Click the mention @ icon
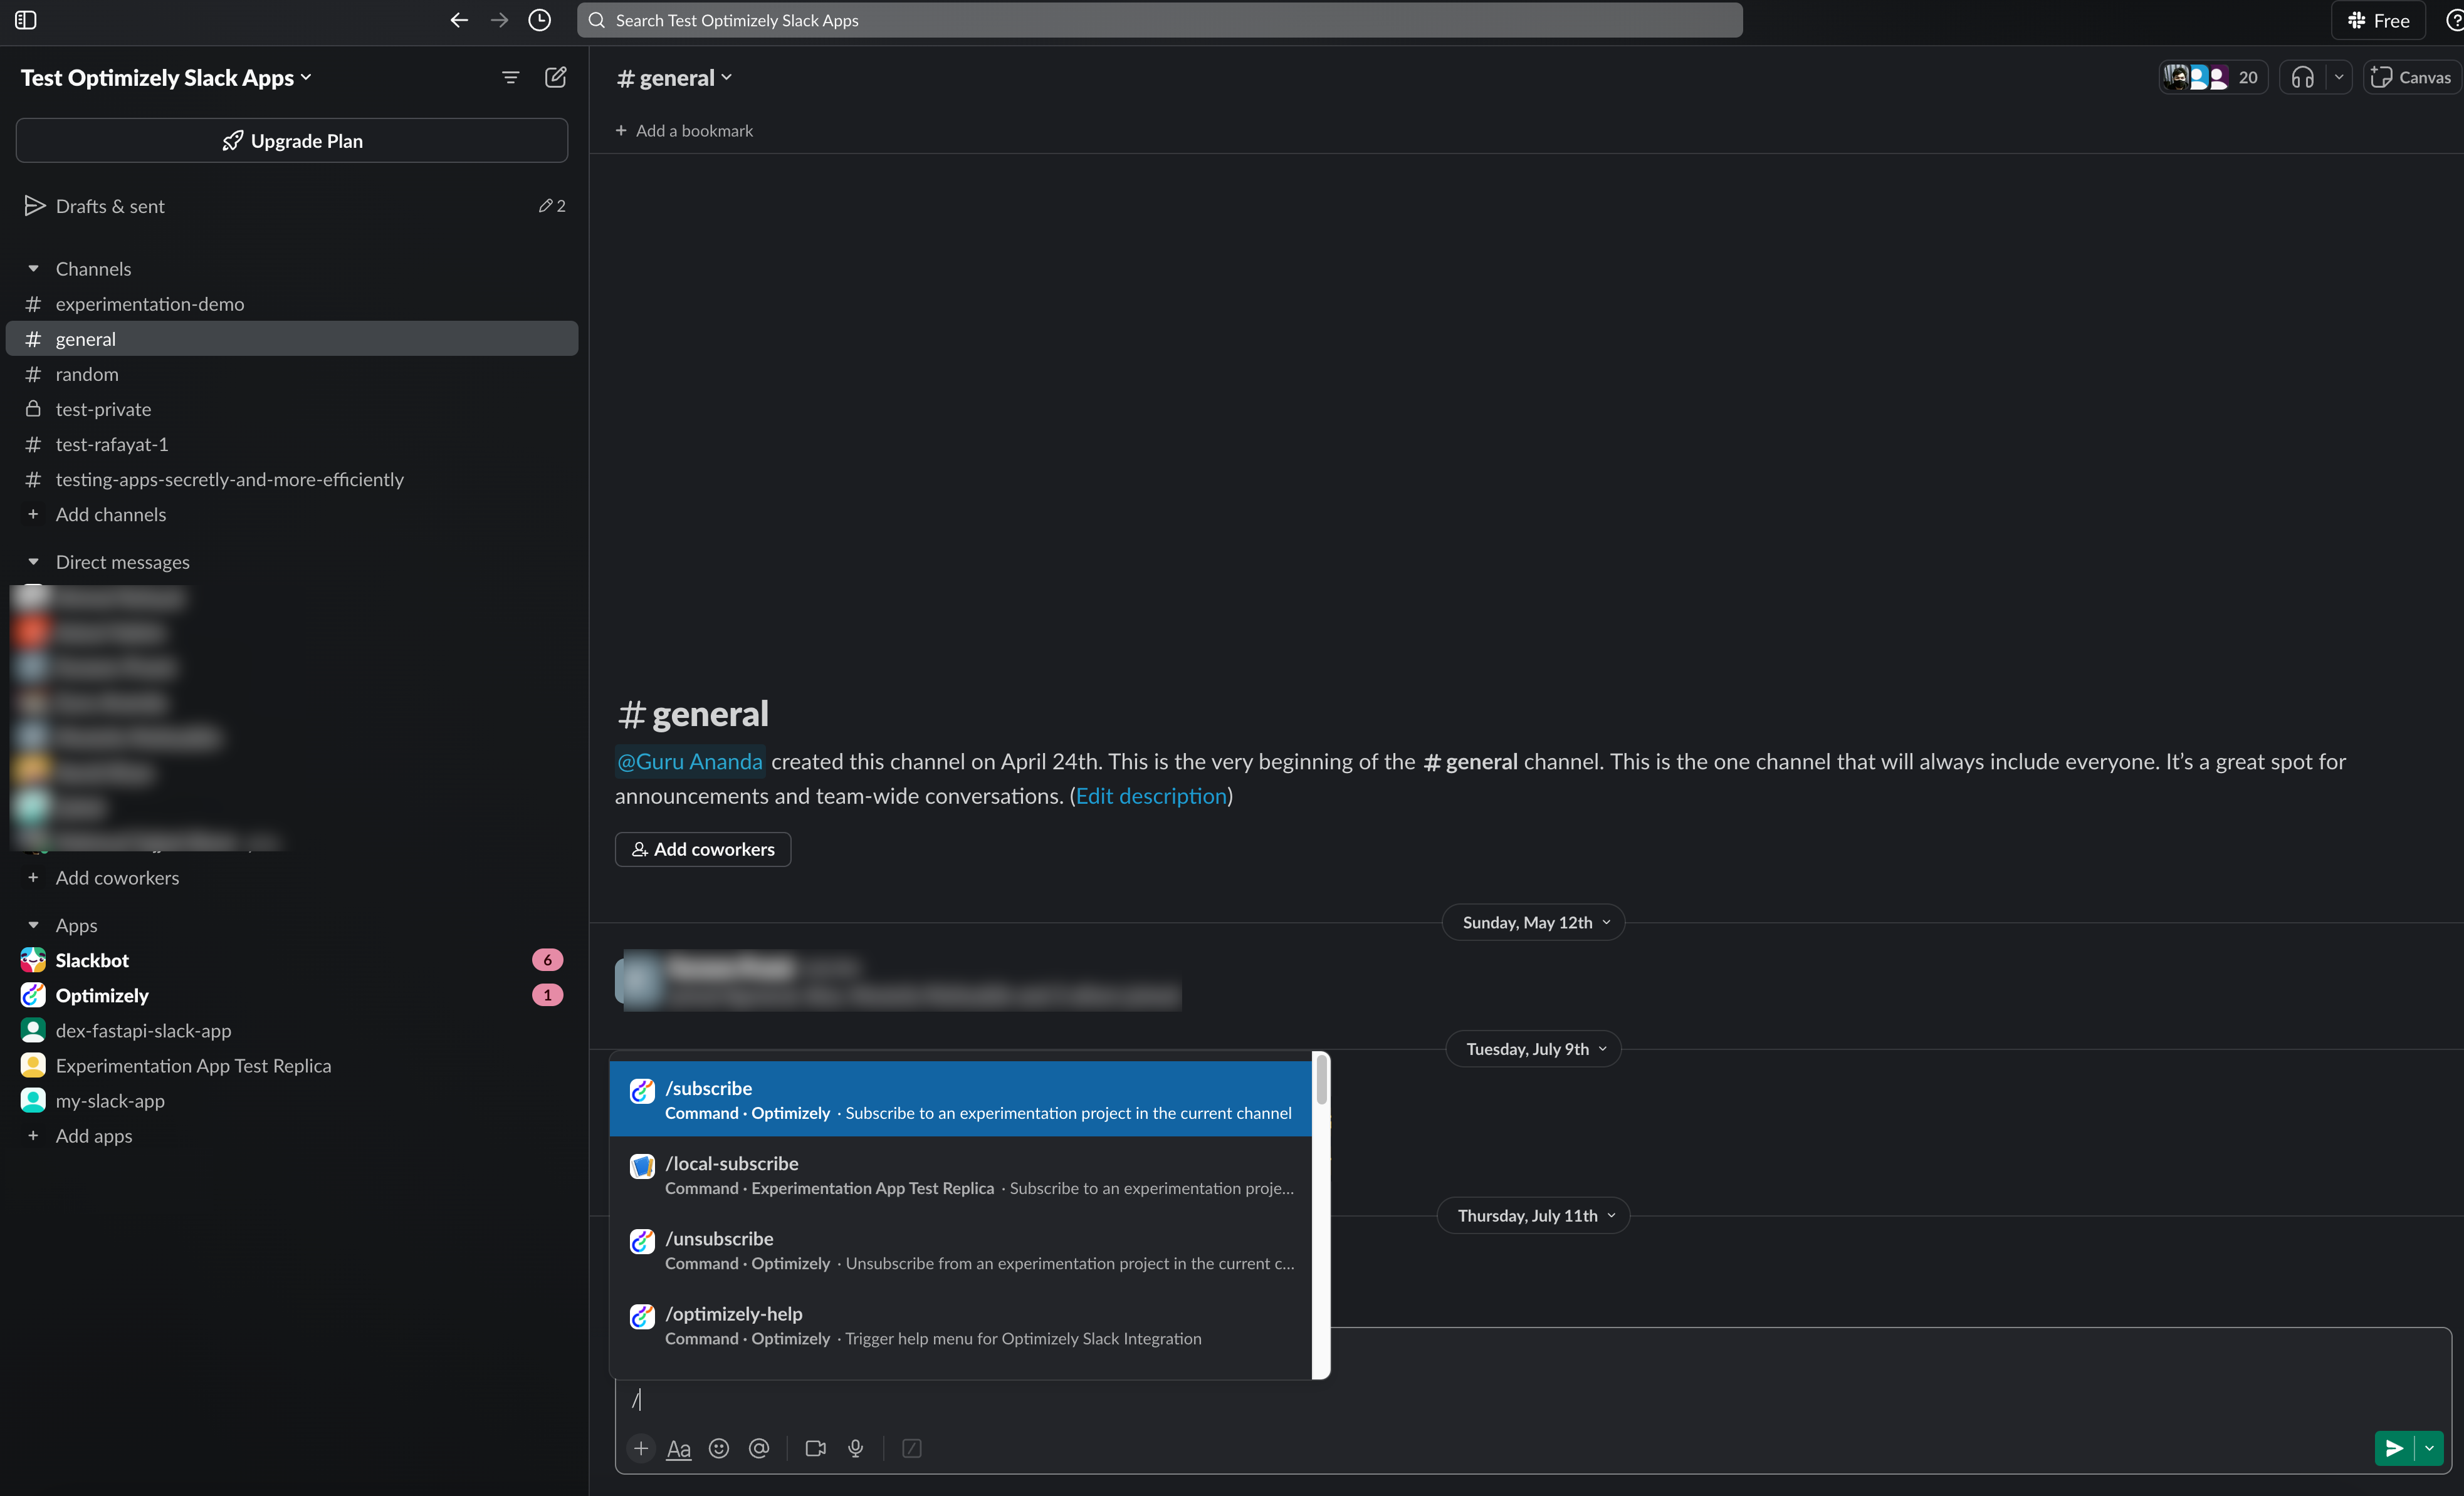Screen dimensions: 2464x1496 (759, 1448)
